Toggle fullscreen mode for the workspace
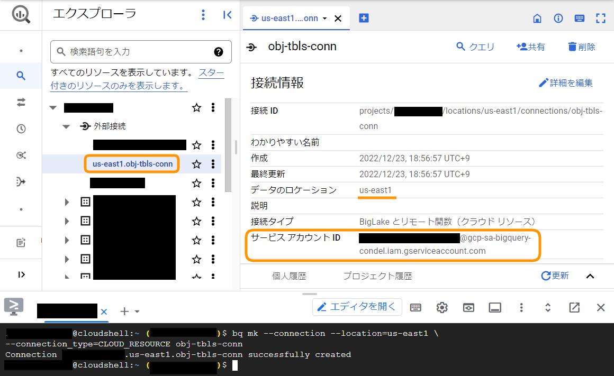The image size is (614, 376). 601,18
